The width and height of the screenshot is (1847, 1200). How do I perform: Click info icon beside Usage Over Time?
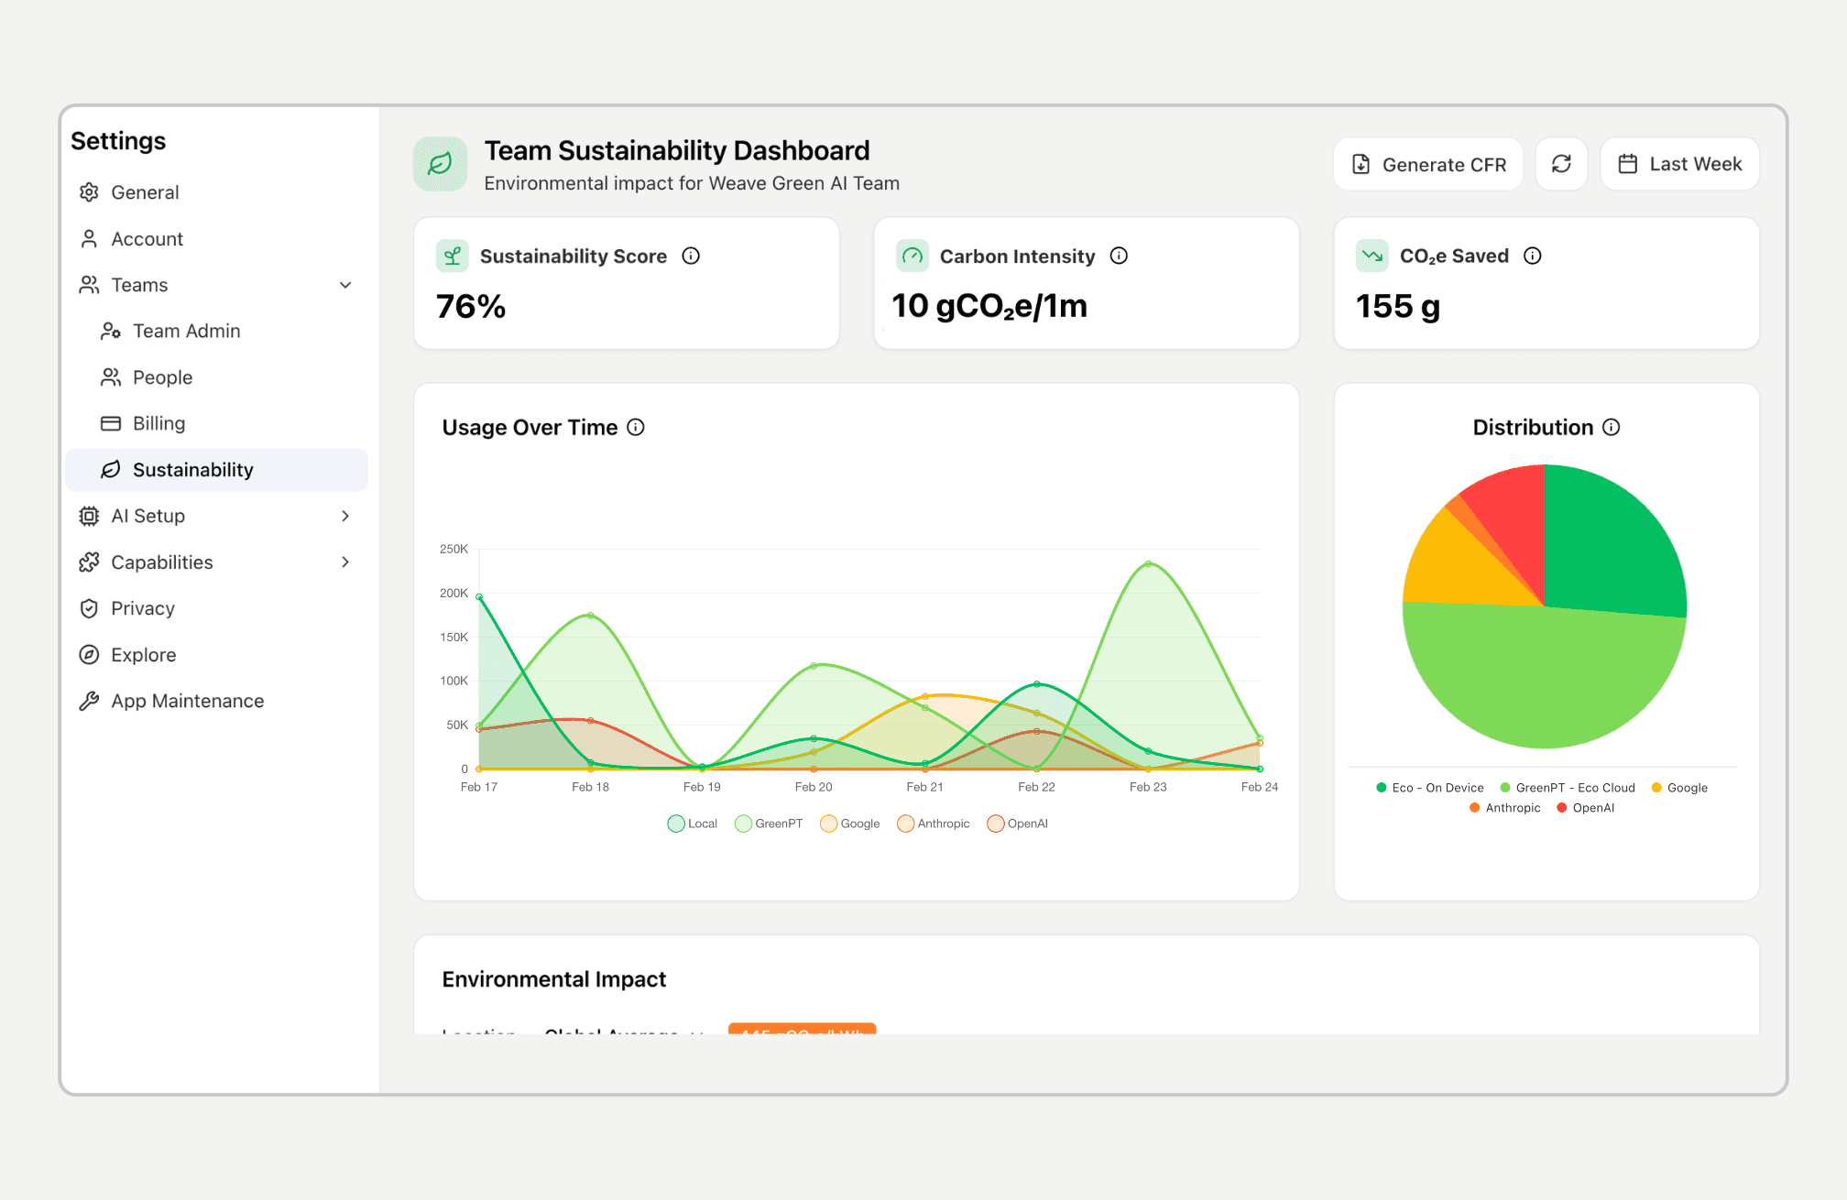[x=636, y=428]
